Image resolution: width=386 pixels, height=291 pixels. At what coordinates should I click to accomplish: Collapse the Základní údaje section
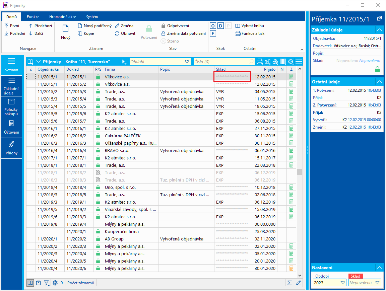pyautogui.click(x=379, y=30)
